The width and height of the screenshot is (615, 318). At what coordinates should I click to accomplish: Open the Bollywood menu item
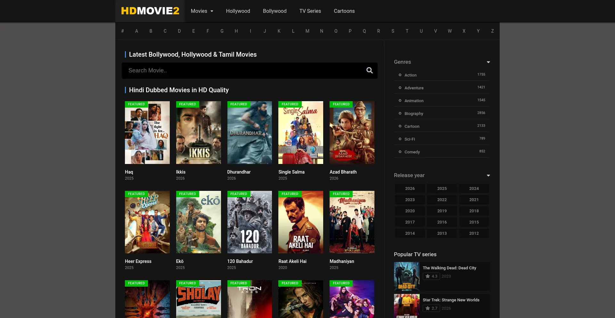click(275, 11)
